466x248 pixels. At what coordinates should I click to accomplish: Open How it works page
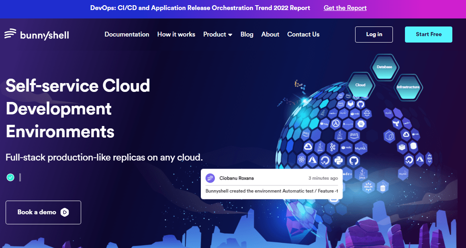pos(176,35)
